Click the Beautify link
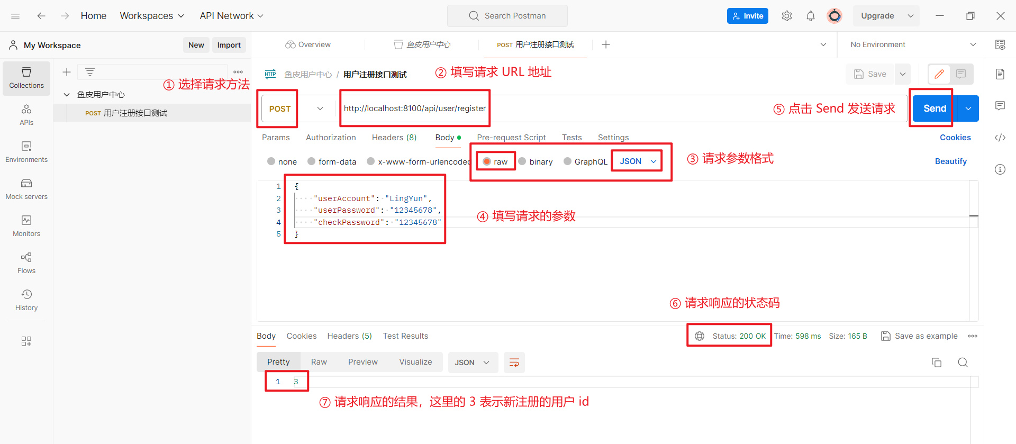Screen dimensions: 1016x444 [x=950, y=161]
